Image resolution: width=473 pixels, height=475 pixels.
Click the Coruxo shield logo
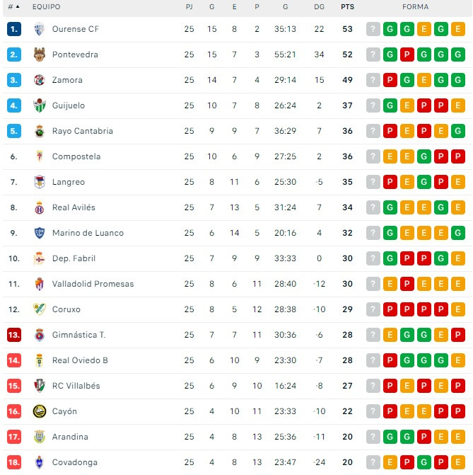[40, 309]
